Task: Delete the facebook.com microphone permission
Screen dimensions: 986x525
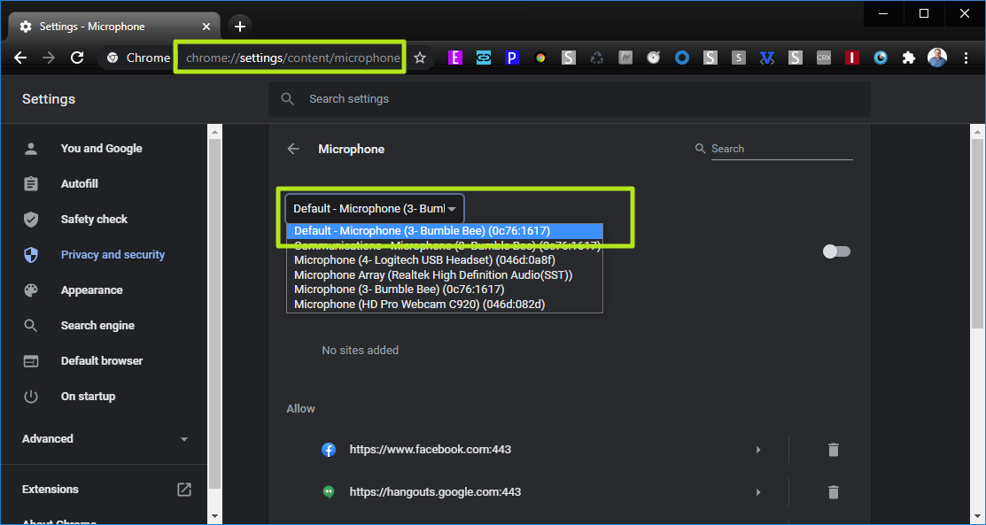Action: 834,450
